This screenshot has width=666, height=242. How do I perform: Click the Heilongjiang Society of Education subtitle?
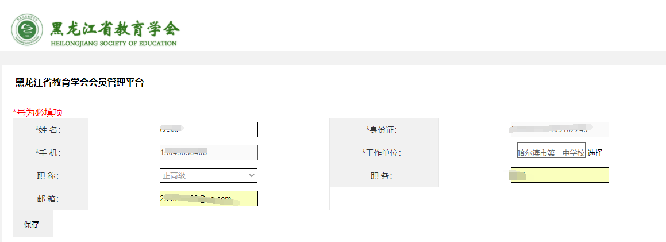click(x=113, y=43)
